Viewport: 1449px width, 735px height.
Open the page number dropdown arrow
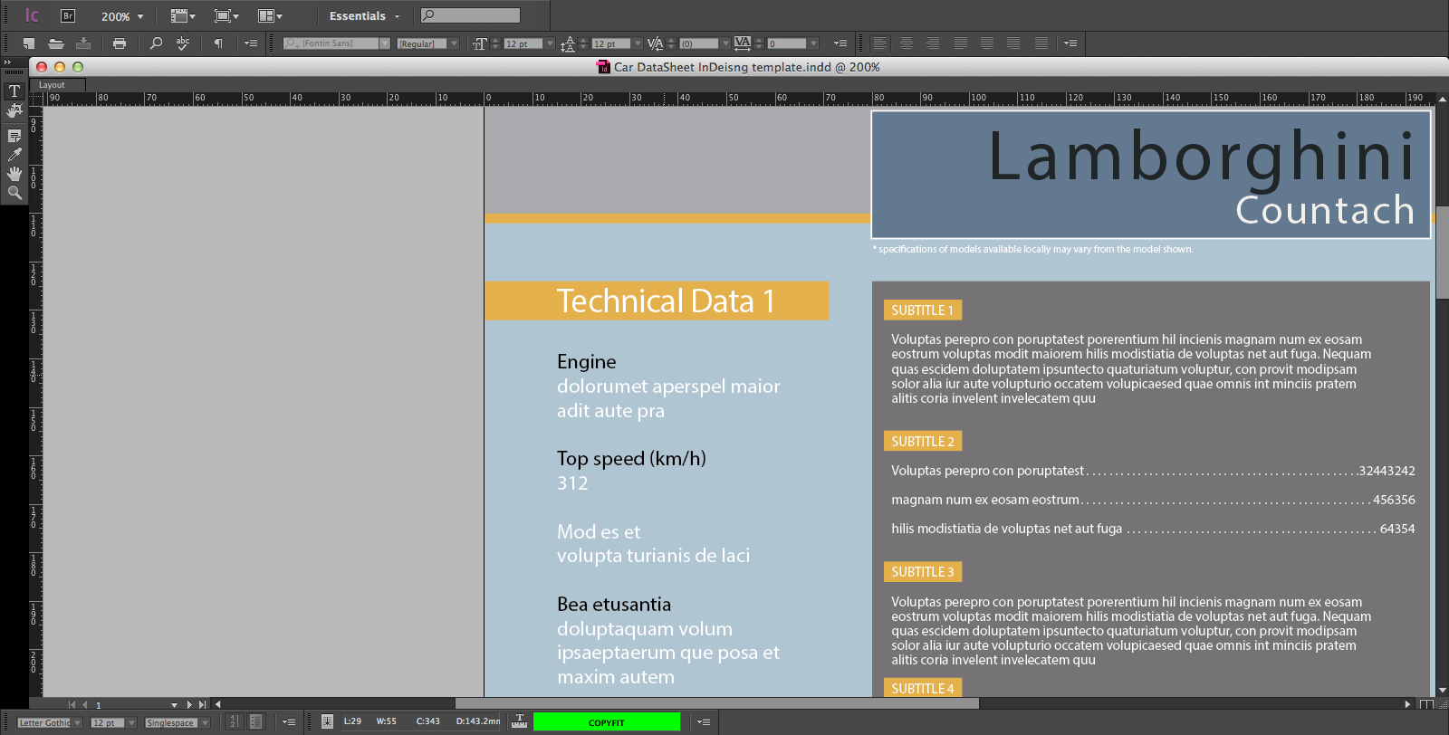pyautogui.click(x=174, y=704)
